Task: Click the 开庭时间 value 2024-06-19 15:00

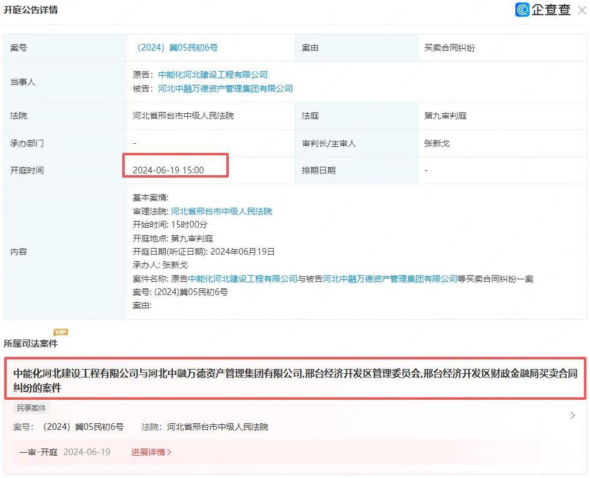Action: pyautogui.click(x=168, y=170)
